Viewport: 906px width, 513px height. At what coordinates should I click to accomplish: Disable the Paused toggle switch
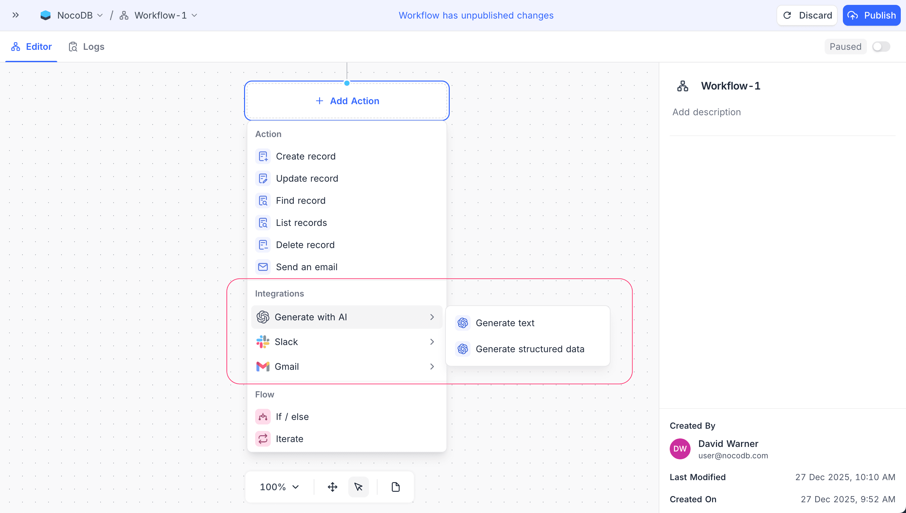881,46
